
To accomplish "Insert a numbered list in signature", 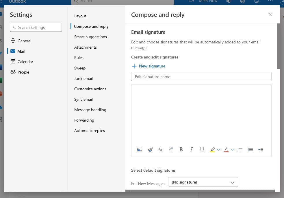I will click(250, 149).
